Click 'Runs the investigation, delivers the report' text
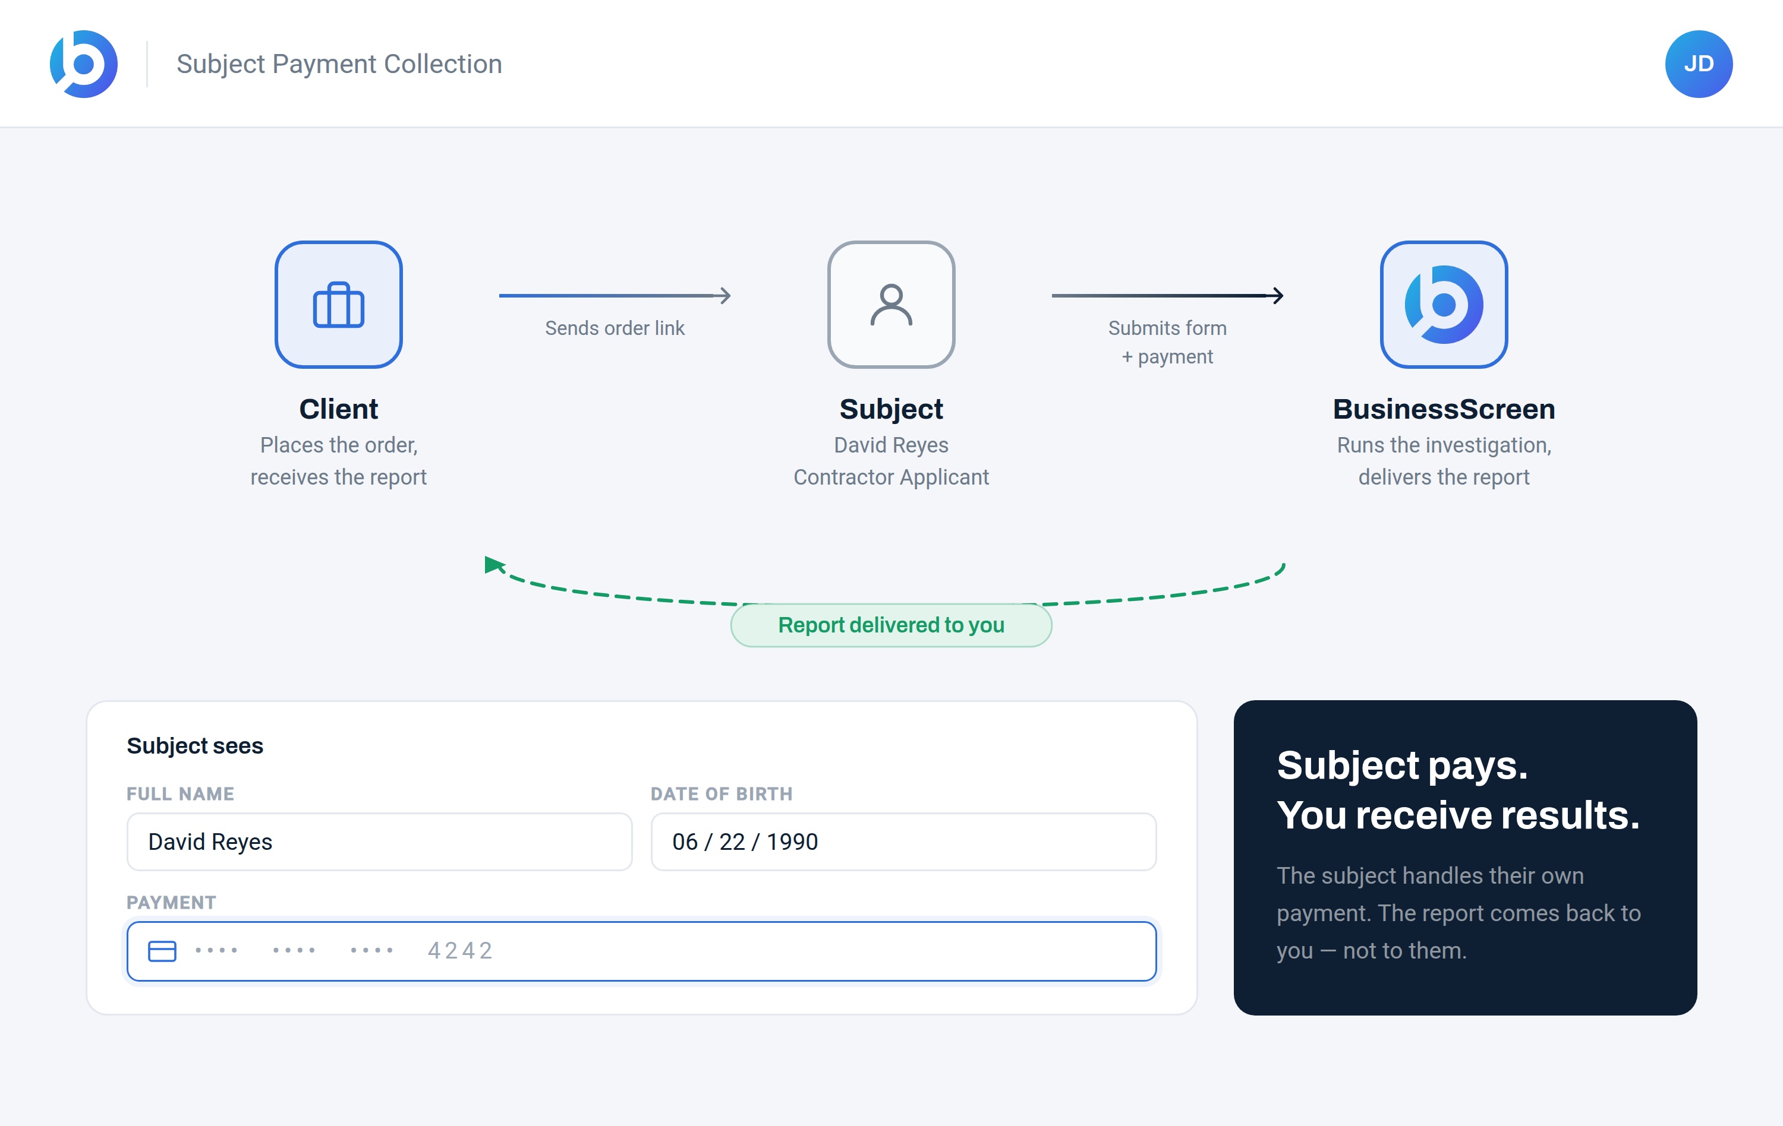This screenshot has height=1126, width=1783. tap(1443, 461)
